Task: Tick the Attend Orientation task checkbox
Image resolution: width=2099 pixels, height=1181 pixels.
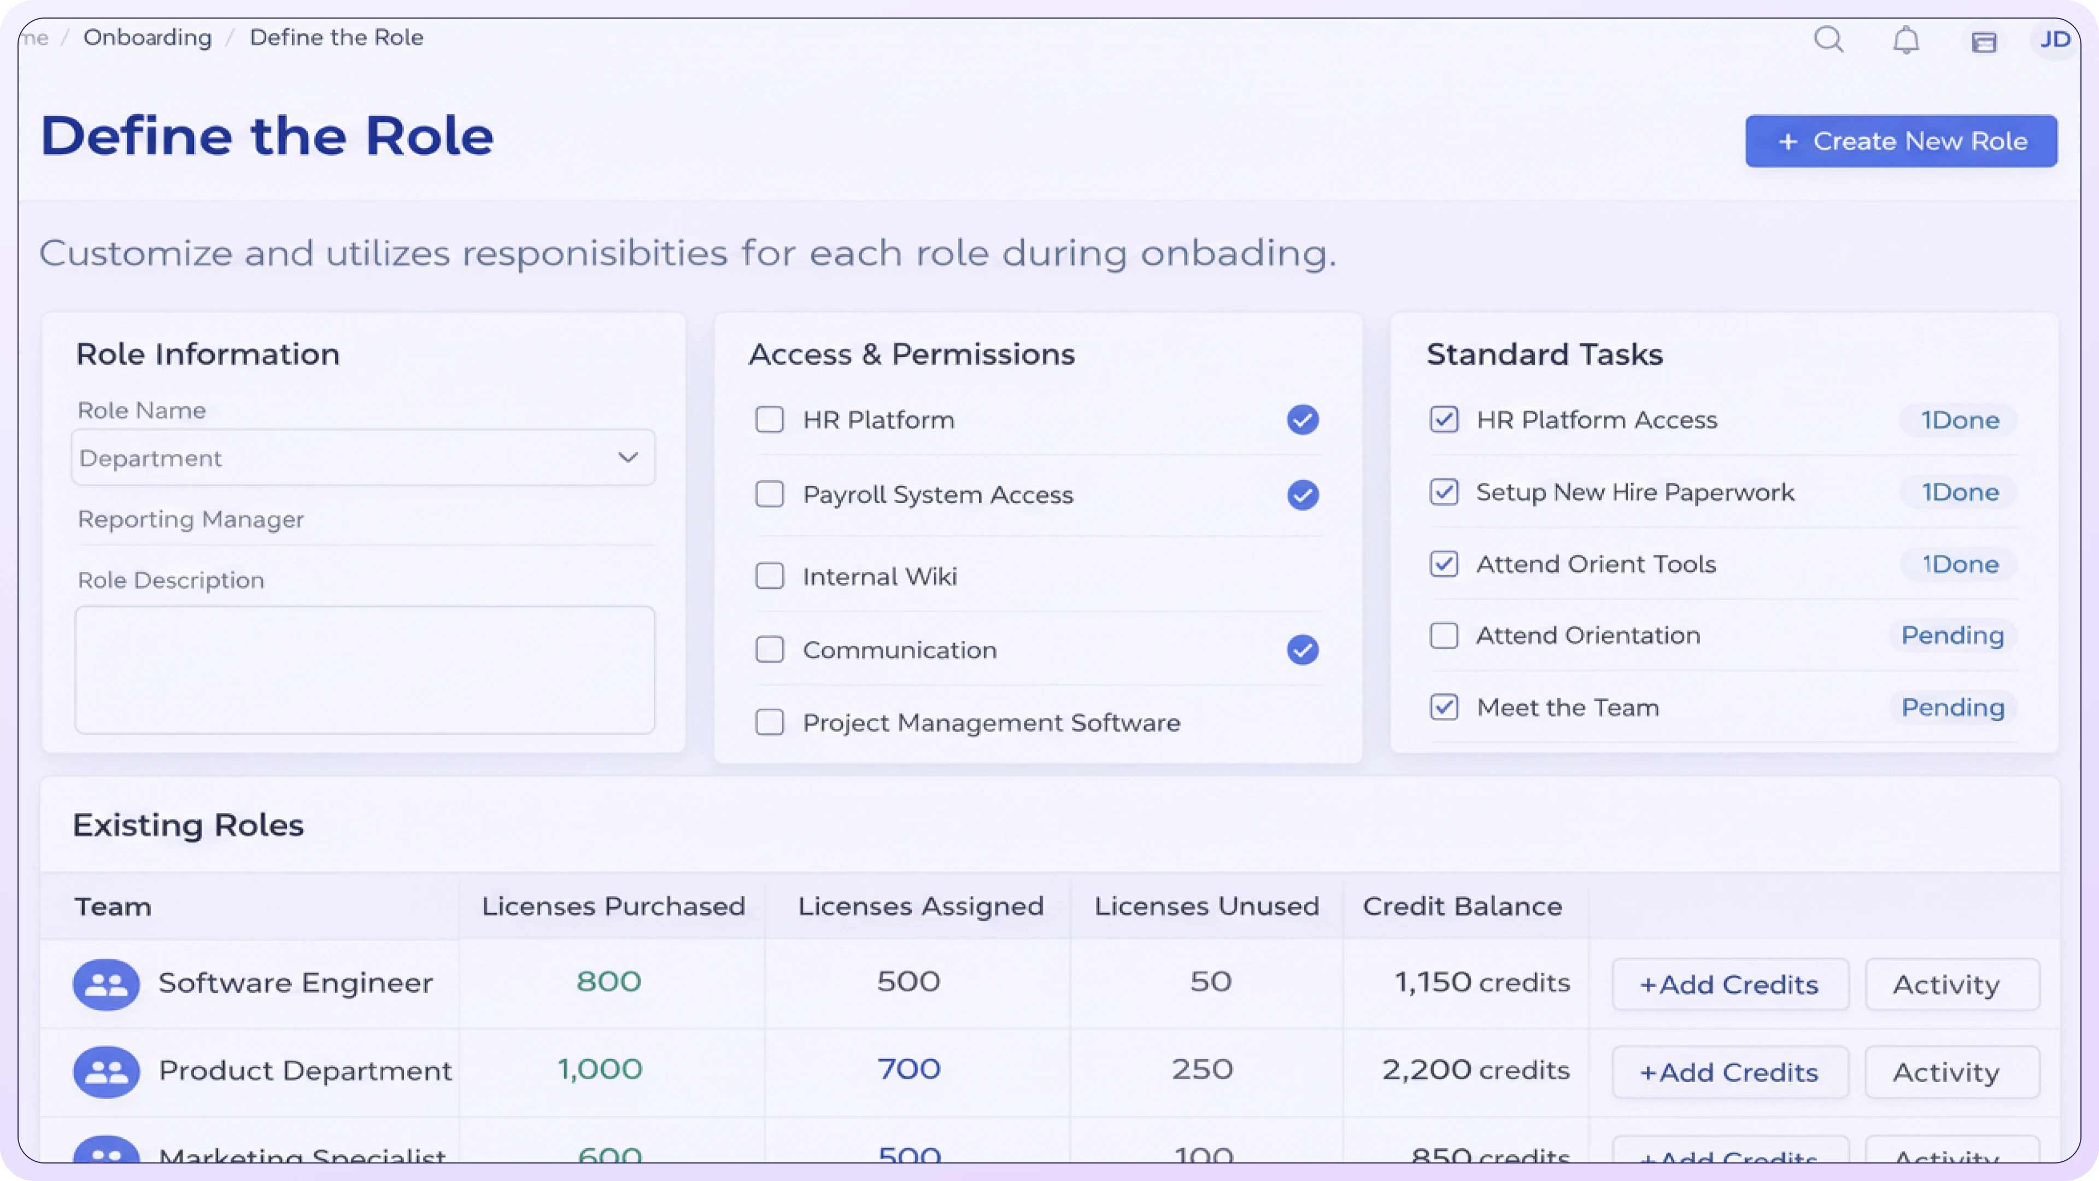Action: coord(1444,635)
